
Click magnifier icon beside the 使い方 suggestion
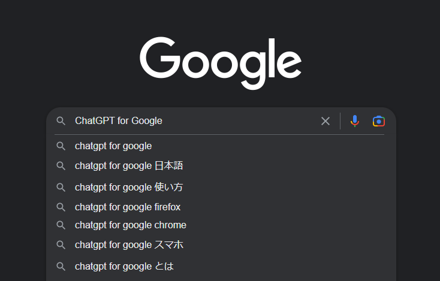pyautogui.click(x=61, y=188)
